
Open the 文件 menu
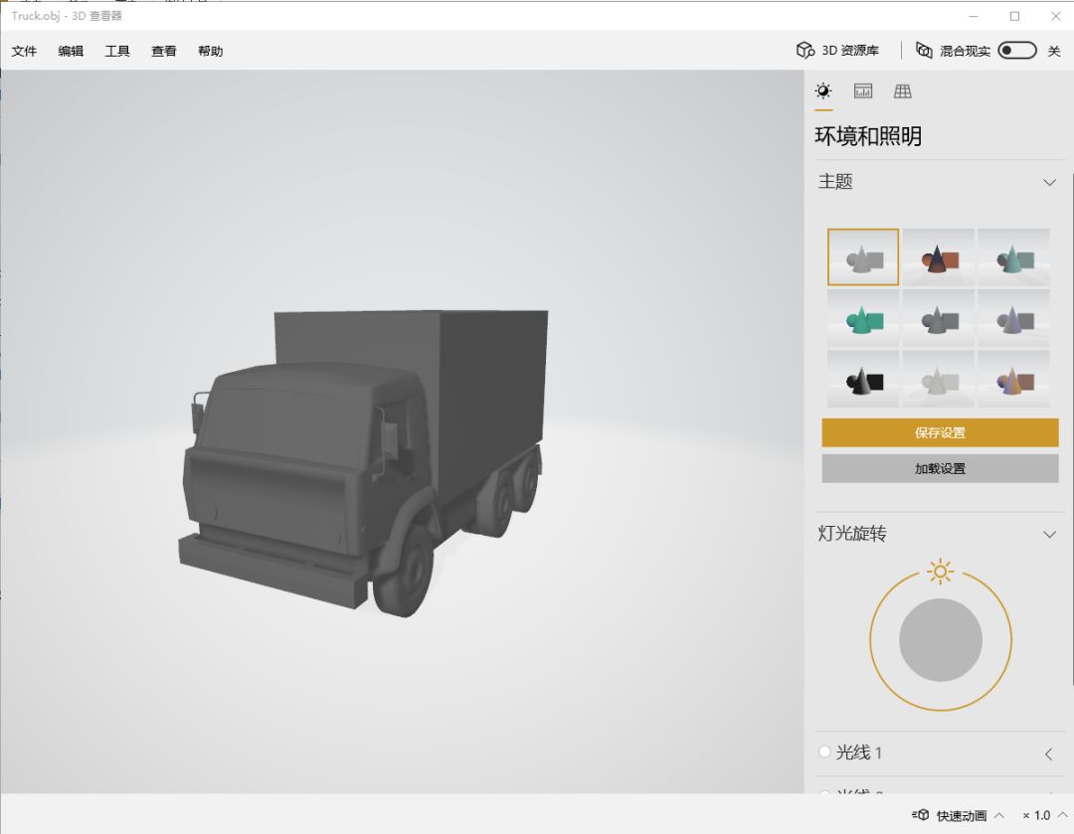coord(24,51)
